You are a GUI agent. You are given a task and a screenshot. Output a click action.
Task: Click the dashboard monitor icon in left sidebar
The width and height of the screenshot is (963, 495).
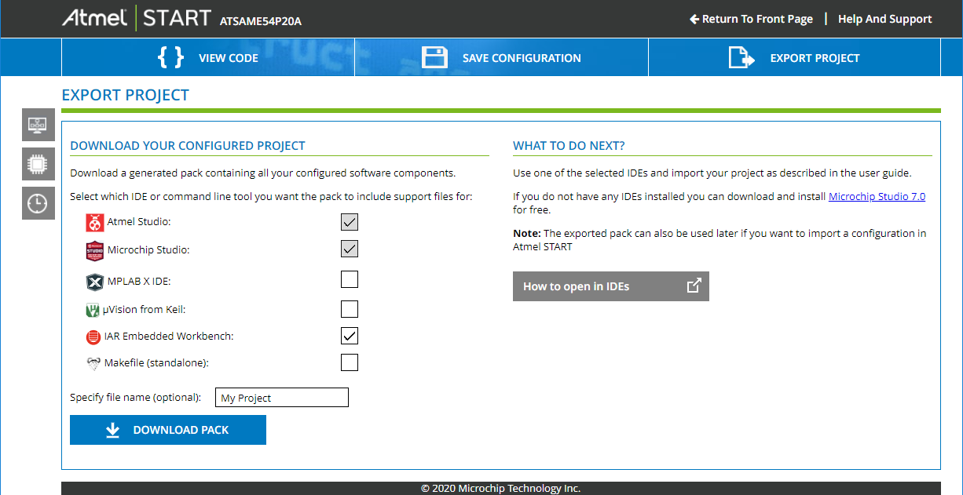[38, 125]
